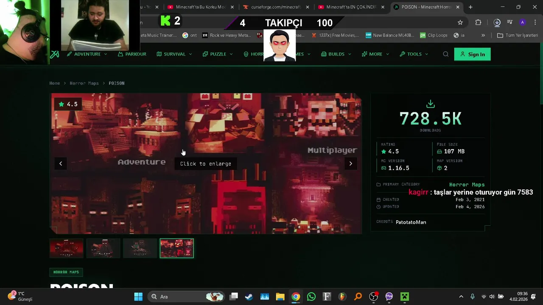Viewport: 543px width, 305px height.
Task: Expand the Puzzle menu
Action: click(218, 54)
